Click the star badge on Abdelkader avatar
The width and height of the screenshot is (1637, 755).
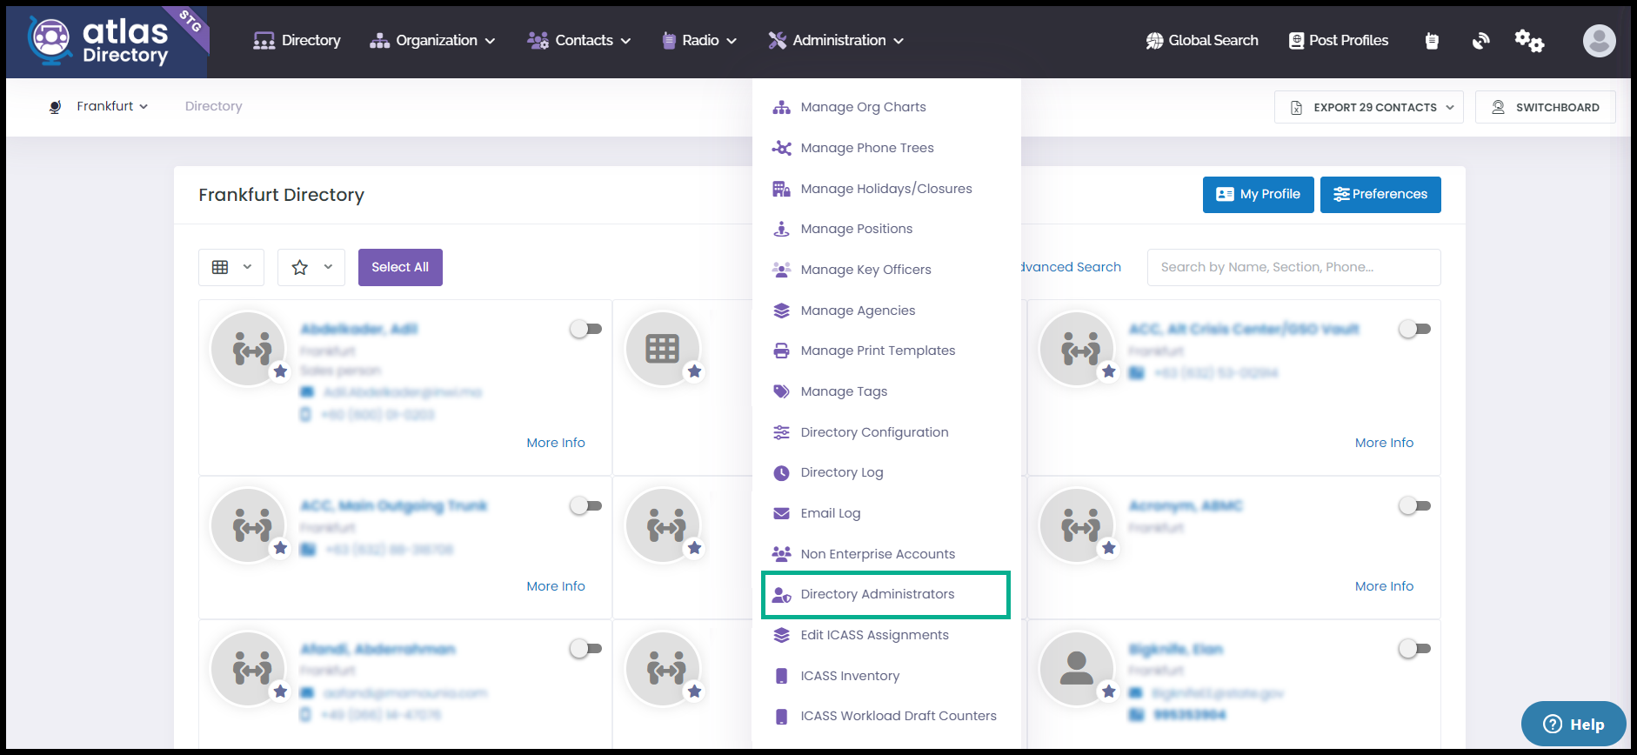(280, 371)
